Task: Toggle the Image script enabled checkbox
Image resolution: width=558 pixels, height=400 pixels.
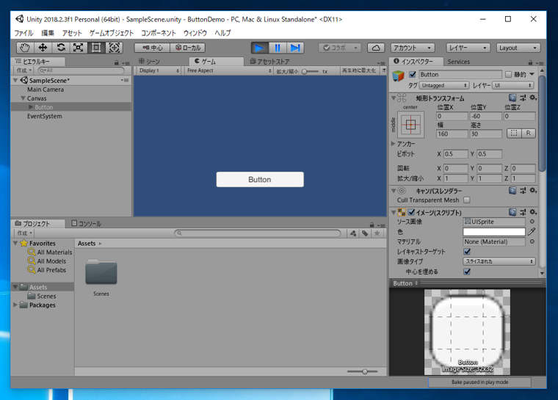Action: (x=411, y=212)
